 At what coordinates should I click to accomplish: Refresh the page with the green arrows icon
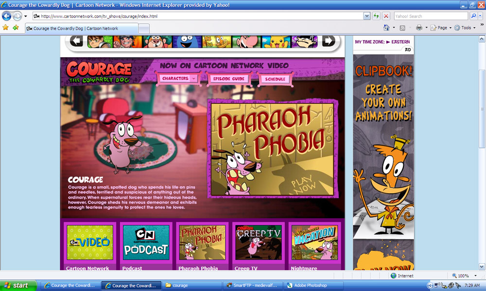click(376, 16)
